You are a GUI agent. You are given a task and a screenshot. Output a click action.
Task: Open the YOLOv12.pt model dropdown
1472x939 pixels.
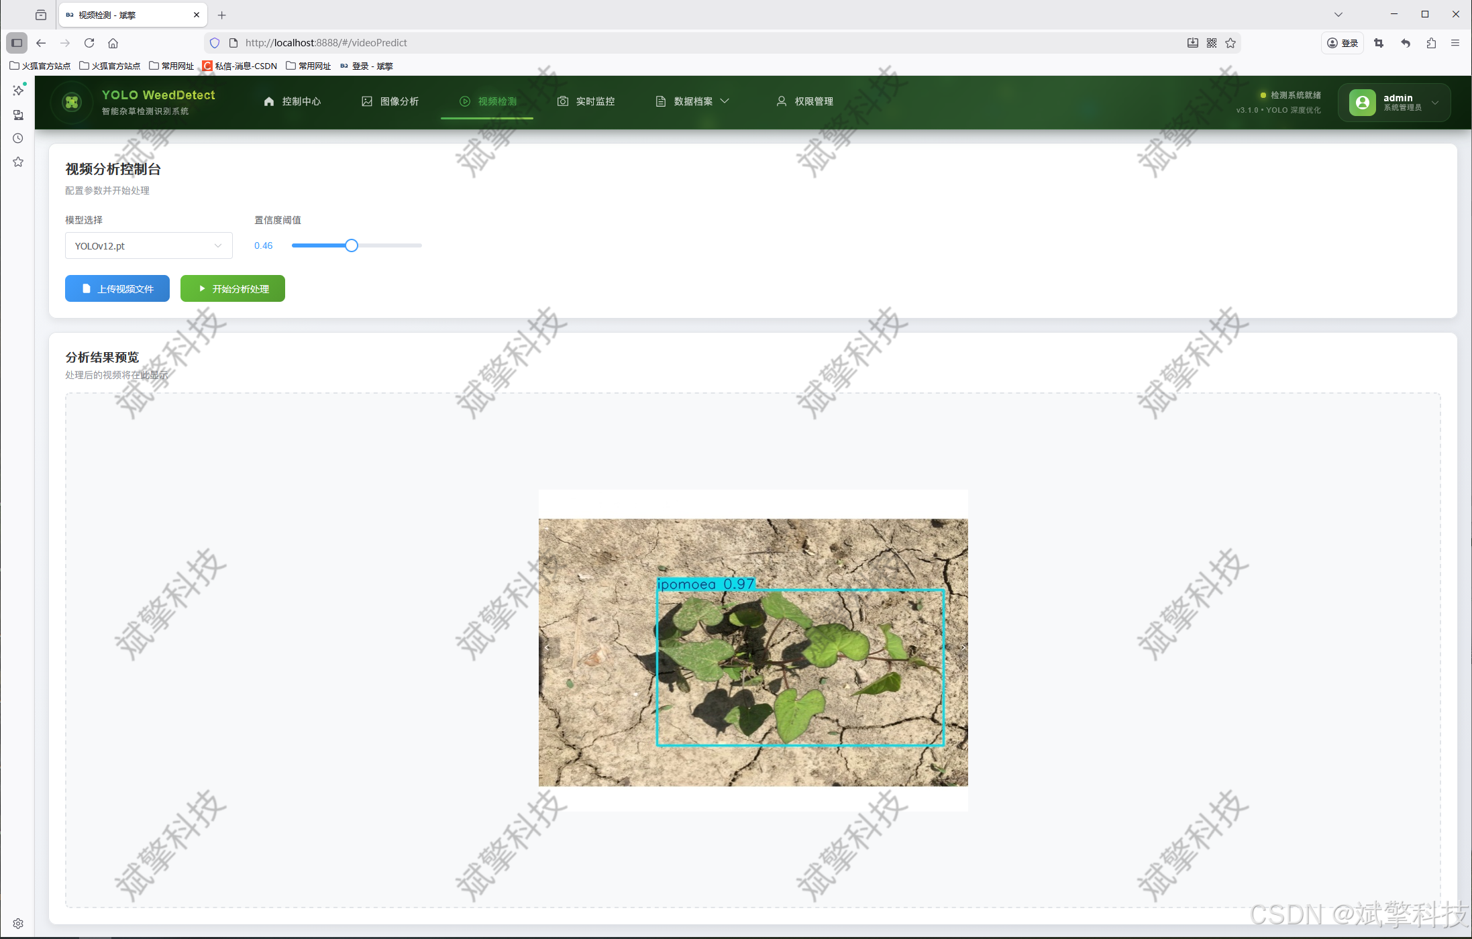(148, 246)
